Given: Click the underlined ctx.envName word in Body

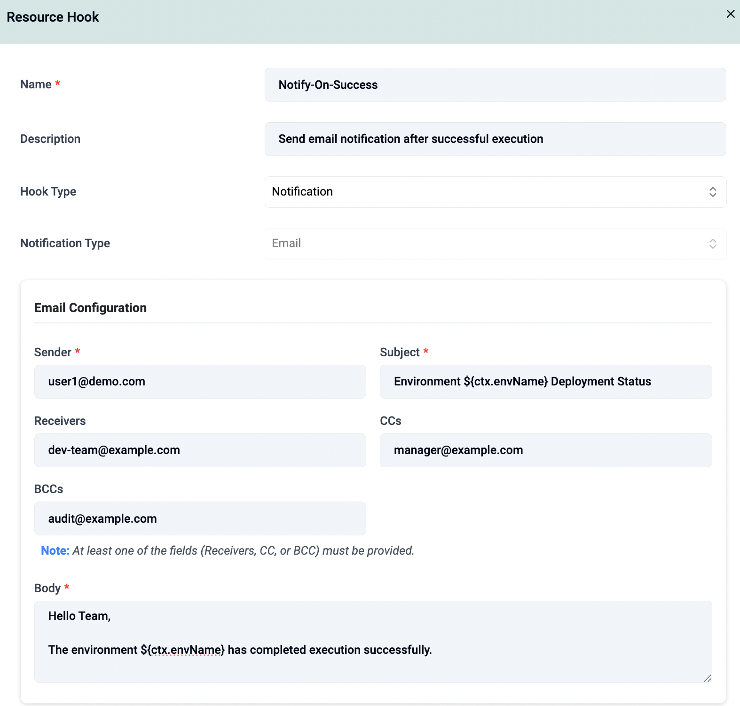Looking at the screenshot, I should pos(186,650).
